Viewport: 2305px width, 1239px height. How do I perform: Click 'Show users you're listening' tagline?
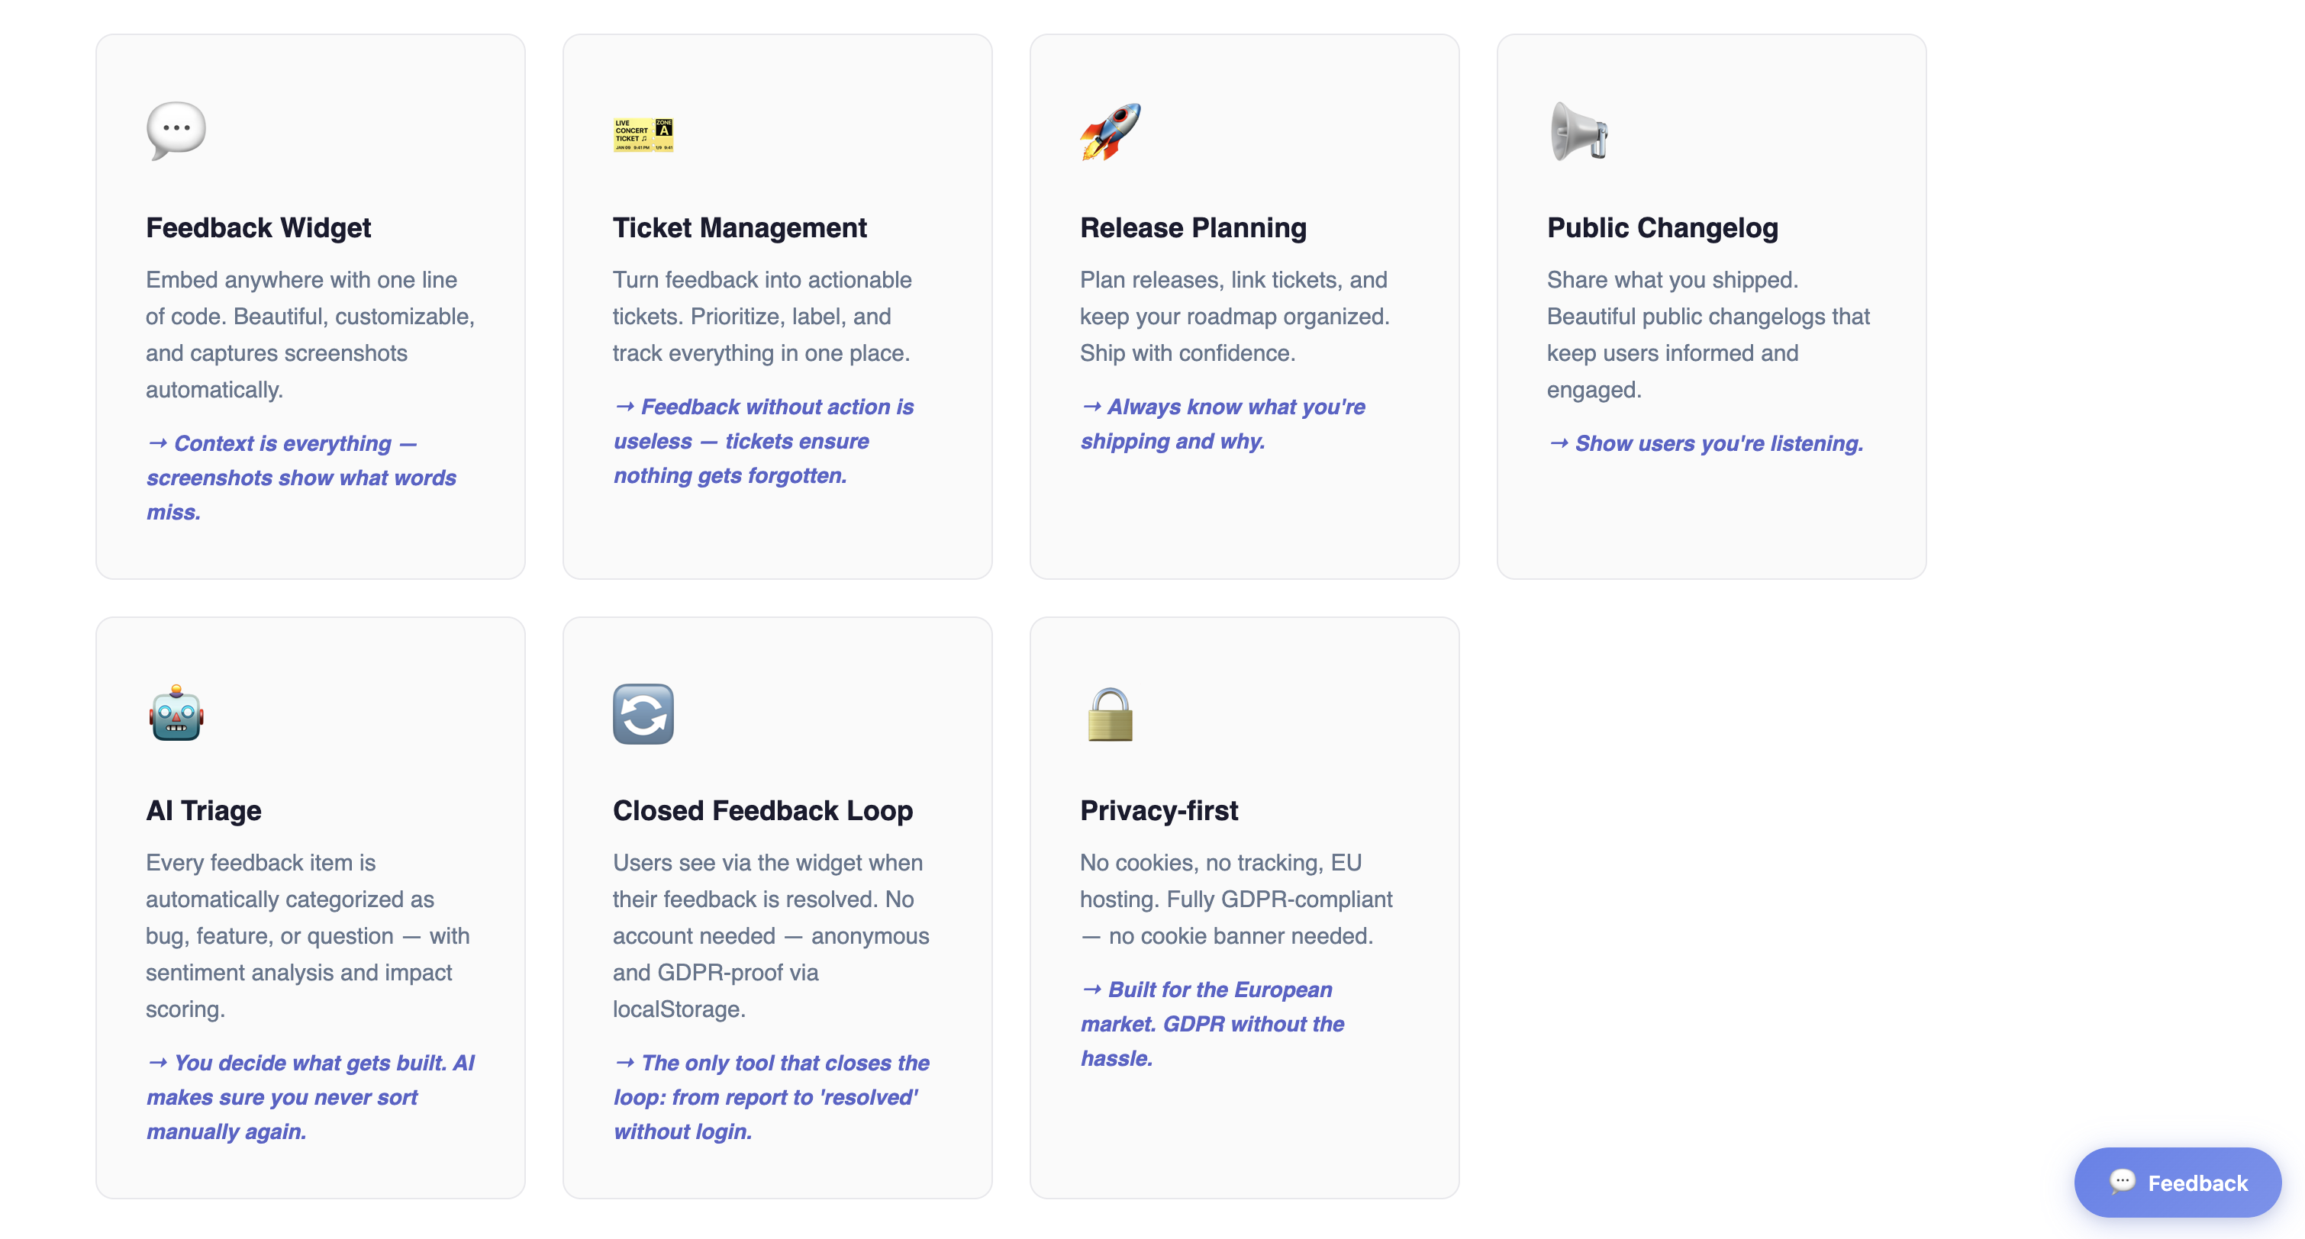1706,444
